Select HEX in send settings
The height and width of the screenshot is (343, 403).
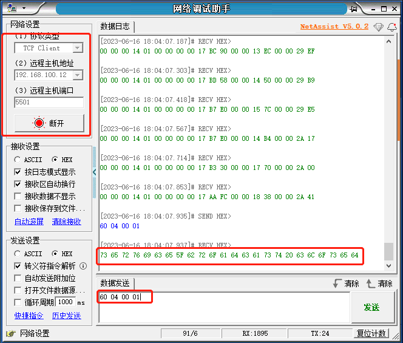[x=62, y=254]
